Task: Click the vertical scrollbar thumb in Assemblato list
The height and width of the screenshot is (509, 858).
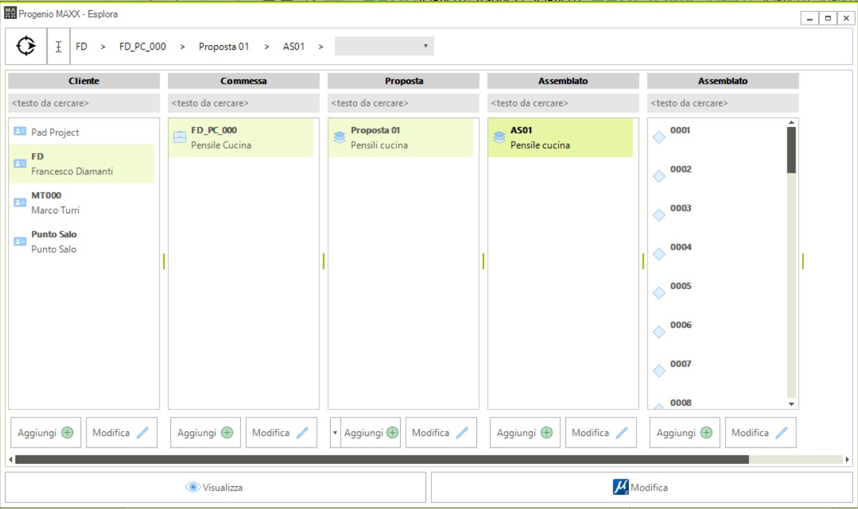Action: (x=791, y=150)
